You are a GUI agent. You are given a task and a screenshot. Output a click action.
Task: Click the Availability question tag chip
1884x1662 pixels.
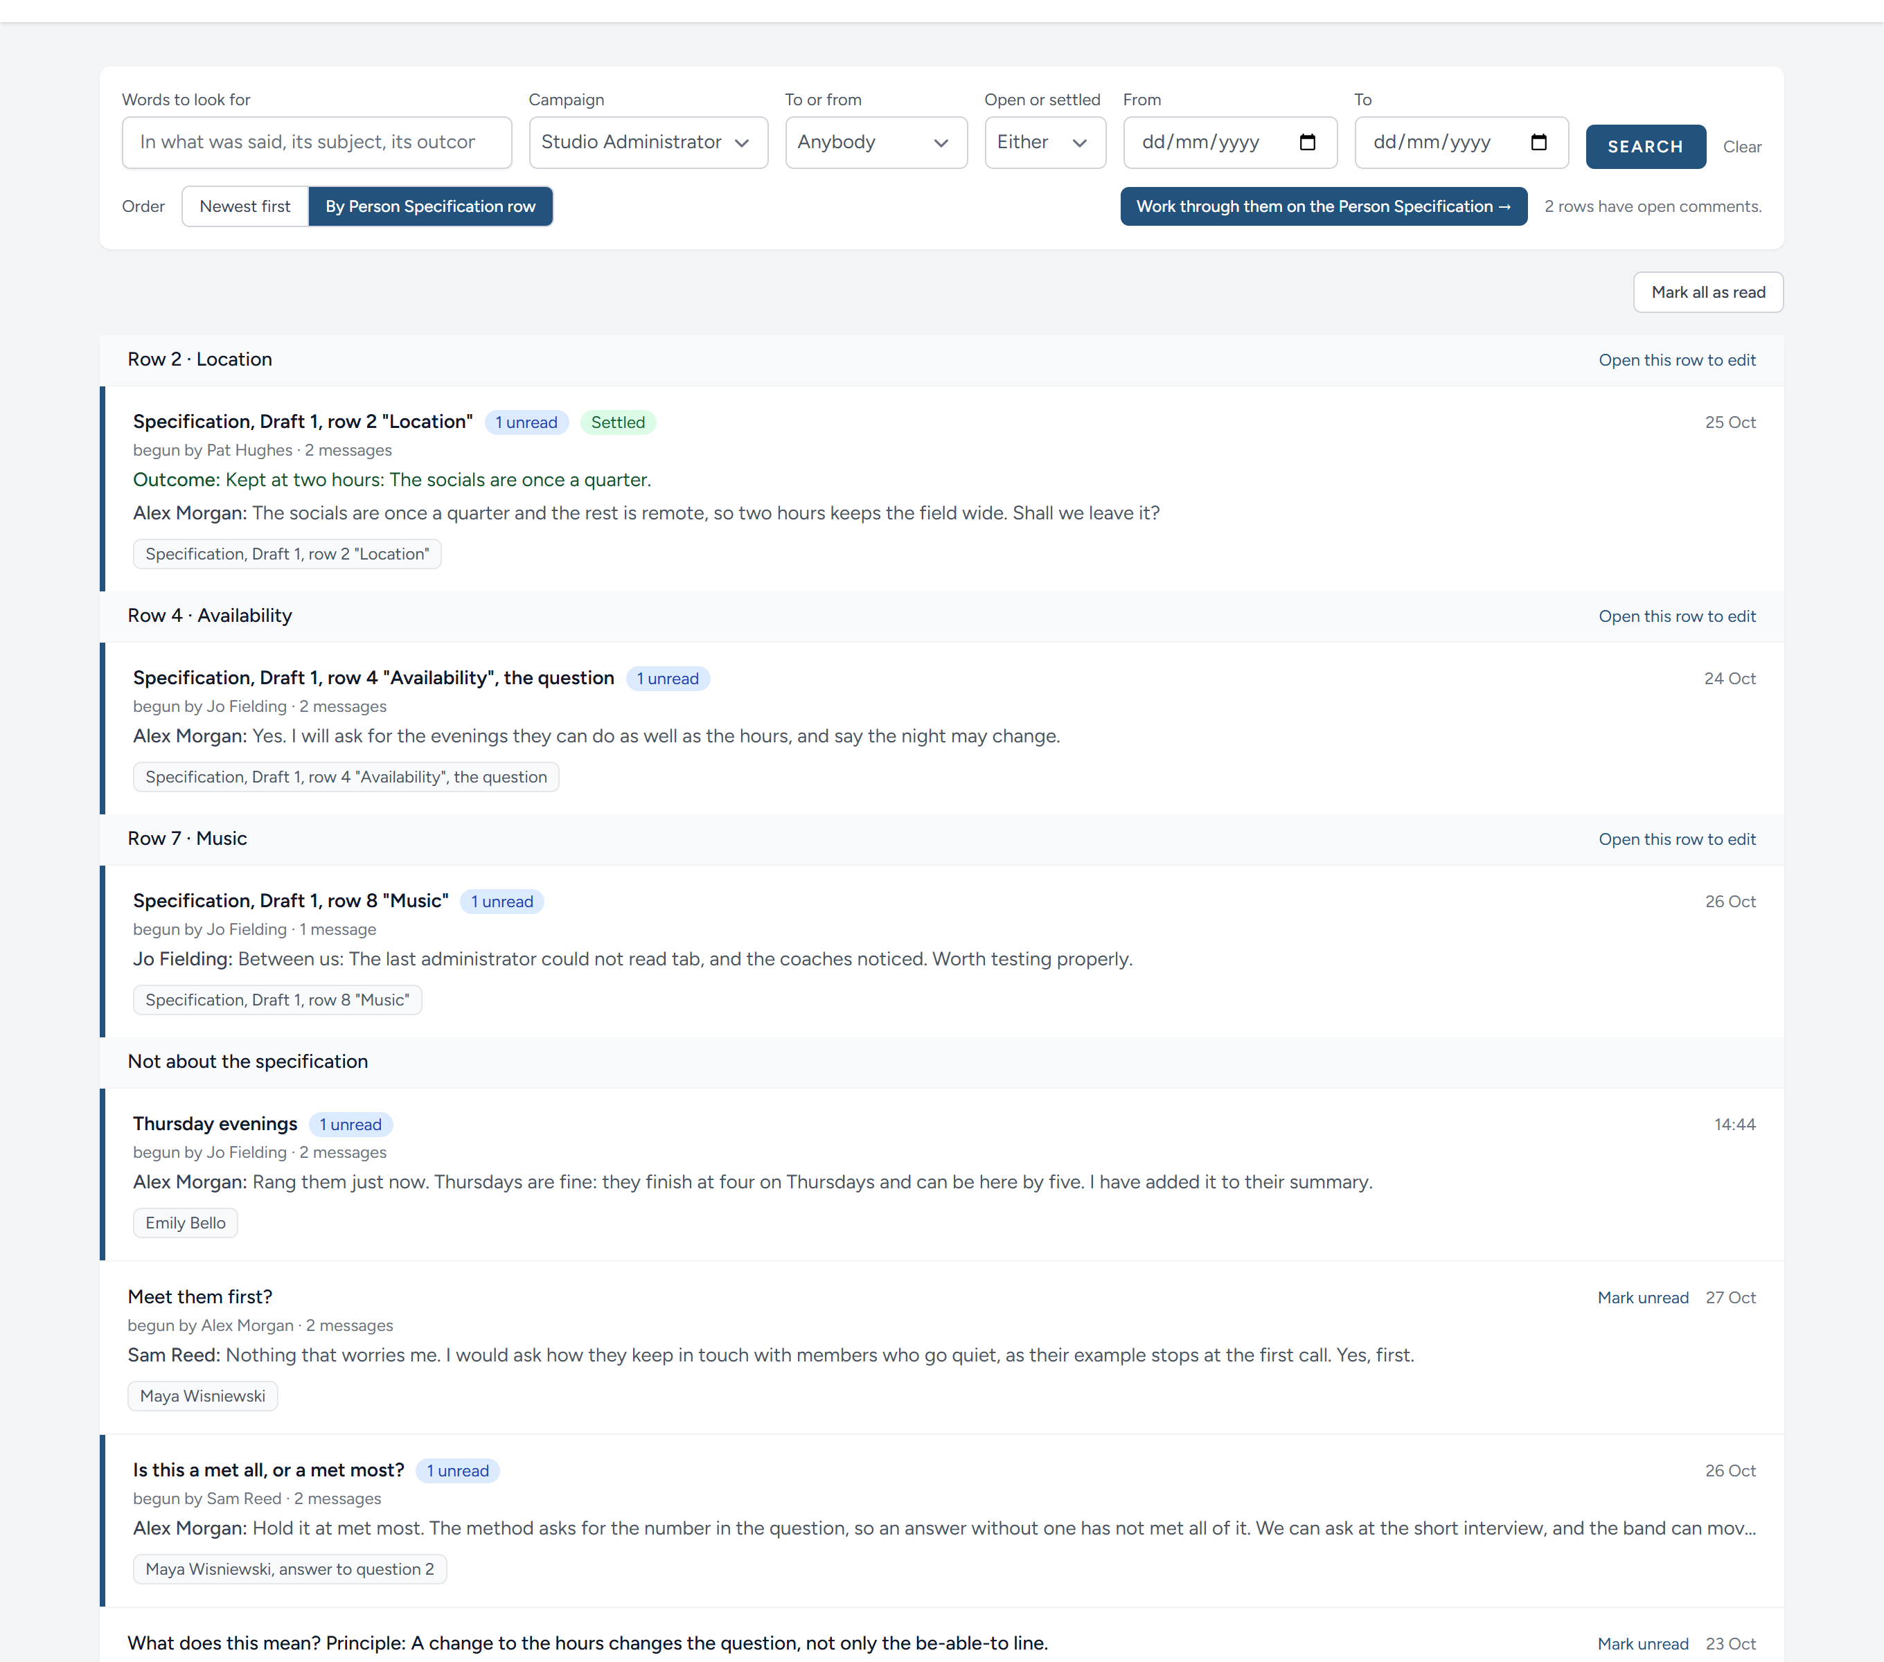(346, 777)
